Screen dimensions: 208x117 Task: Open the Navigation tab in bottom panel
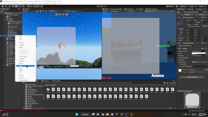point(56,81)
